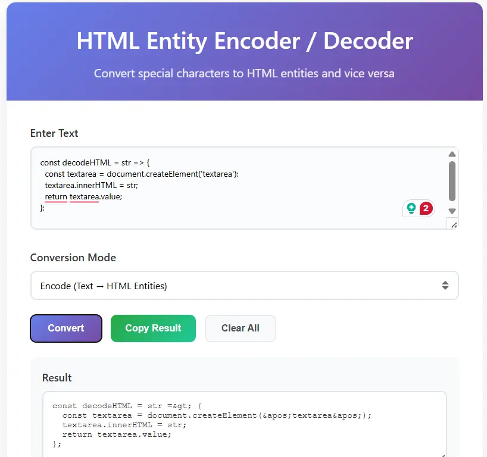Click the dropdown arrows in Conversion Mode
The width and height of the screenshot is (487, 457).
click(445, 286)
